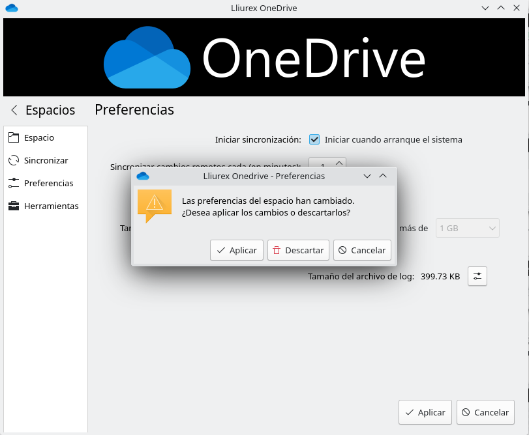Click the OneDrive banner image
Viewport: 529px width, 435px height.
[x=264, y=57]
